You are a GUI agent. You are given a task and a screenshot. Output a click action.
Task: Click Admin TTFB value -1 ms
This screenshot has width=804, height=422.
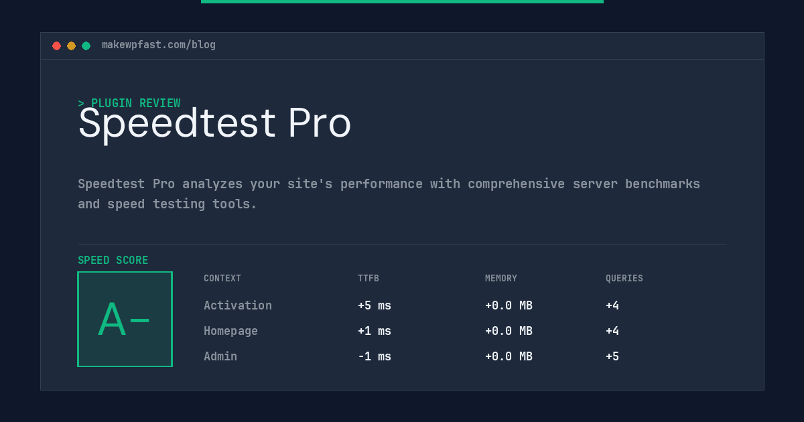click(x=375, y=356)
